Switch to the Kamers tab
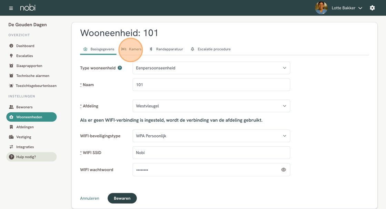 (131, 49)
